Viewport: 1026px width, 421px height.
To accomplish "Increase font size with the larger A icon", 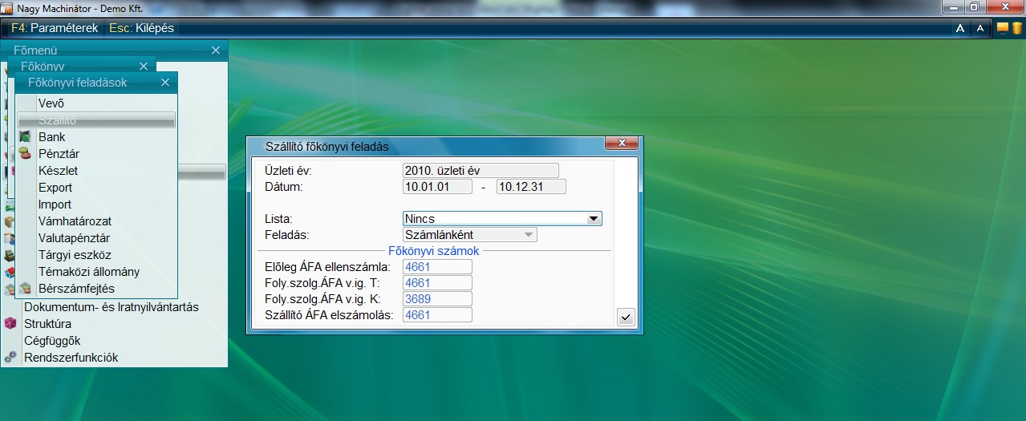I will pos(959,28).
